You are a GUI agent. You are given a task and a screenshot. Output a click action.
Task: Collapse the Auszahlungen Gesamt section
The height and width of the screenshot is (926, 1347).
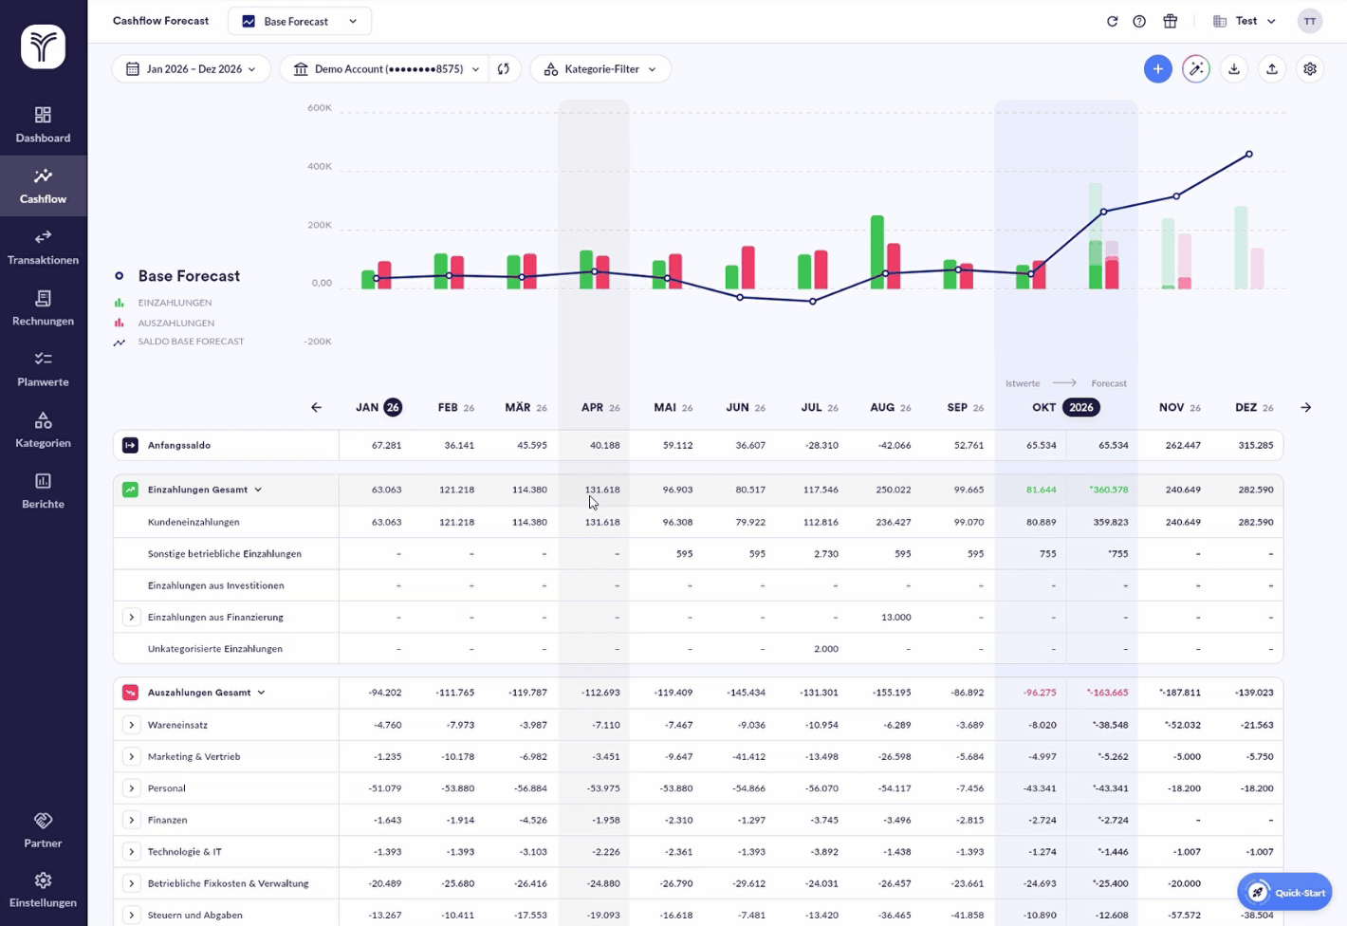point(261,693)
